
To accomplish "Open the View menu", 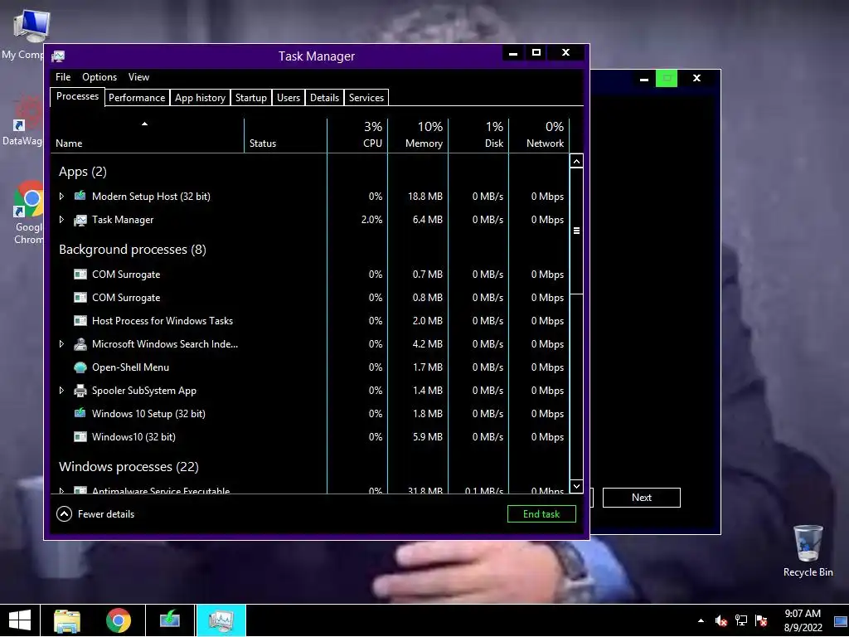I will 138,77.
